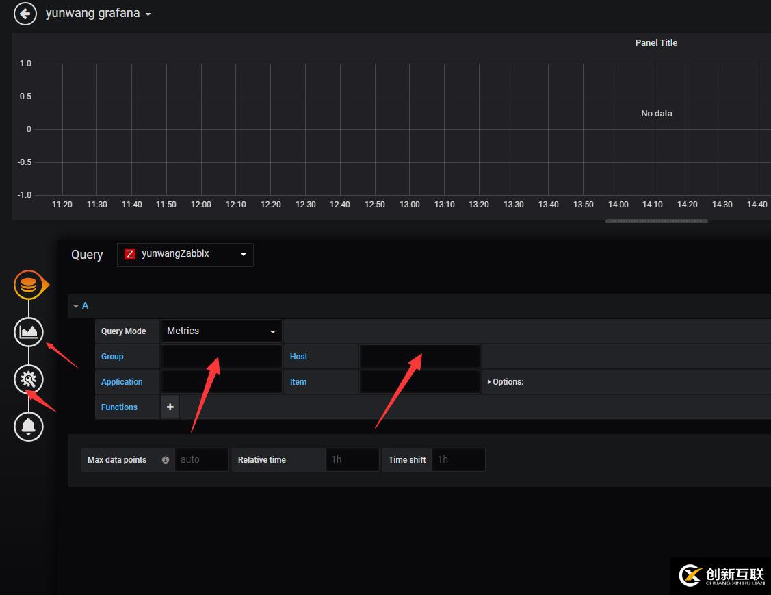This screenshot has height=595, width=771.
Task: Click the 12:00 time axis label
Action: click(x=200, y=204)
